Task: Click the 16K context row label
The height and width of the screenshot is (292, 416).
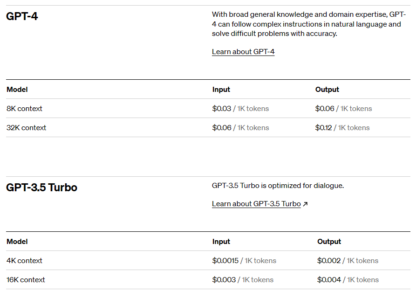Action: pos(26,280)
